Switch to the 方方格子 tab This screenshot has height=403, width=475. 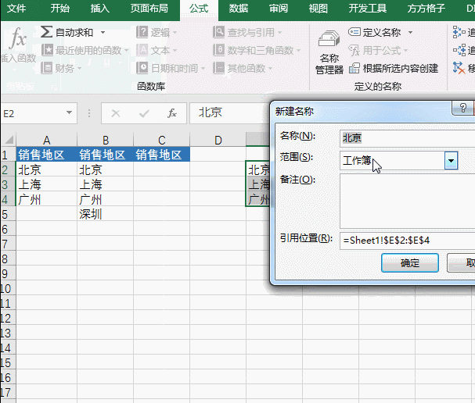[426, 9]
